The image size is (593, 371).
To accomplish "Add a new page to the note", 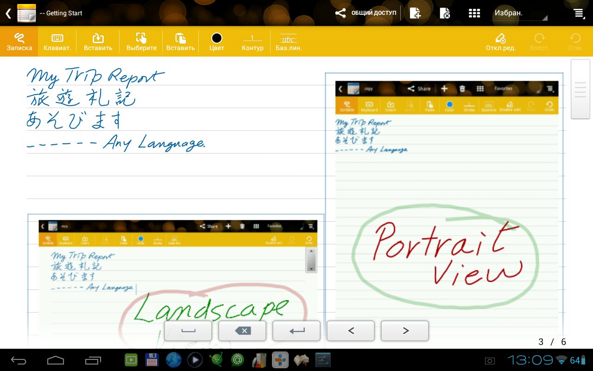I will pos(415,13).
